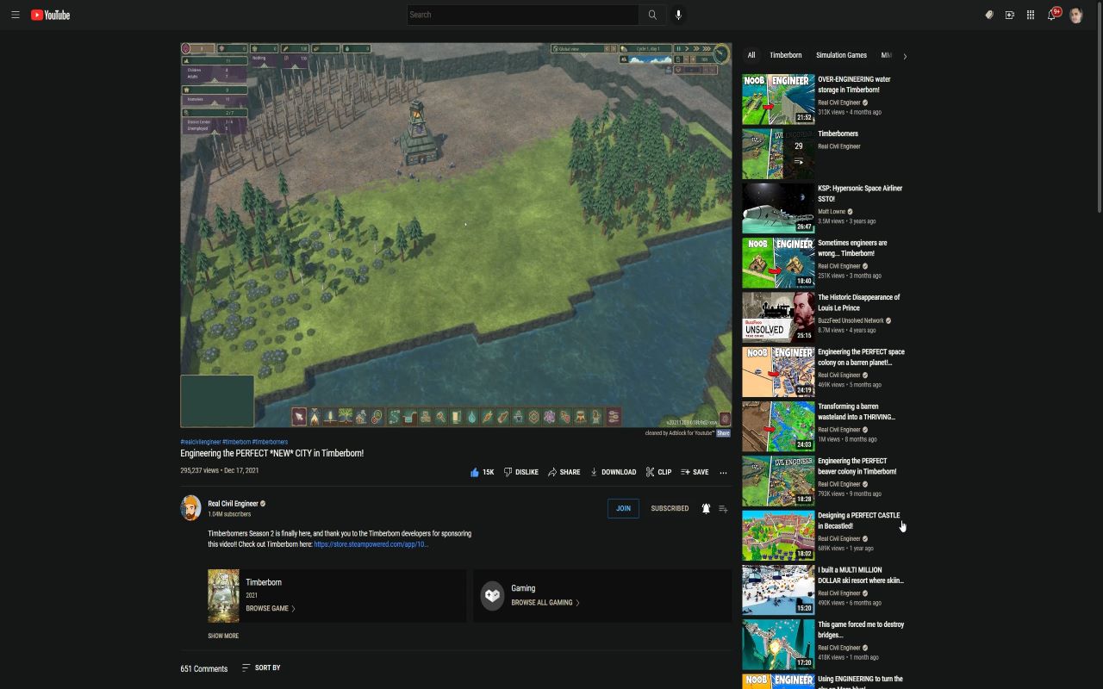
Task: Download the video
Action: pos(613,472)
